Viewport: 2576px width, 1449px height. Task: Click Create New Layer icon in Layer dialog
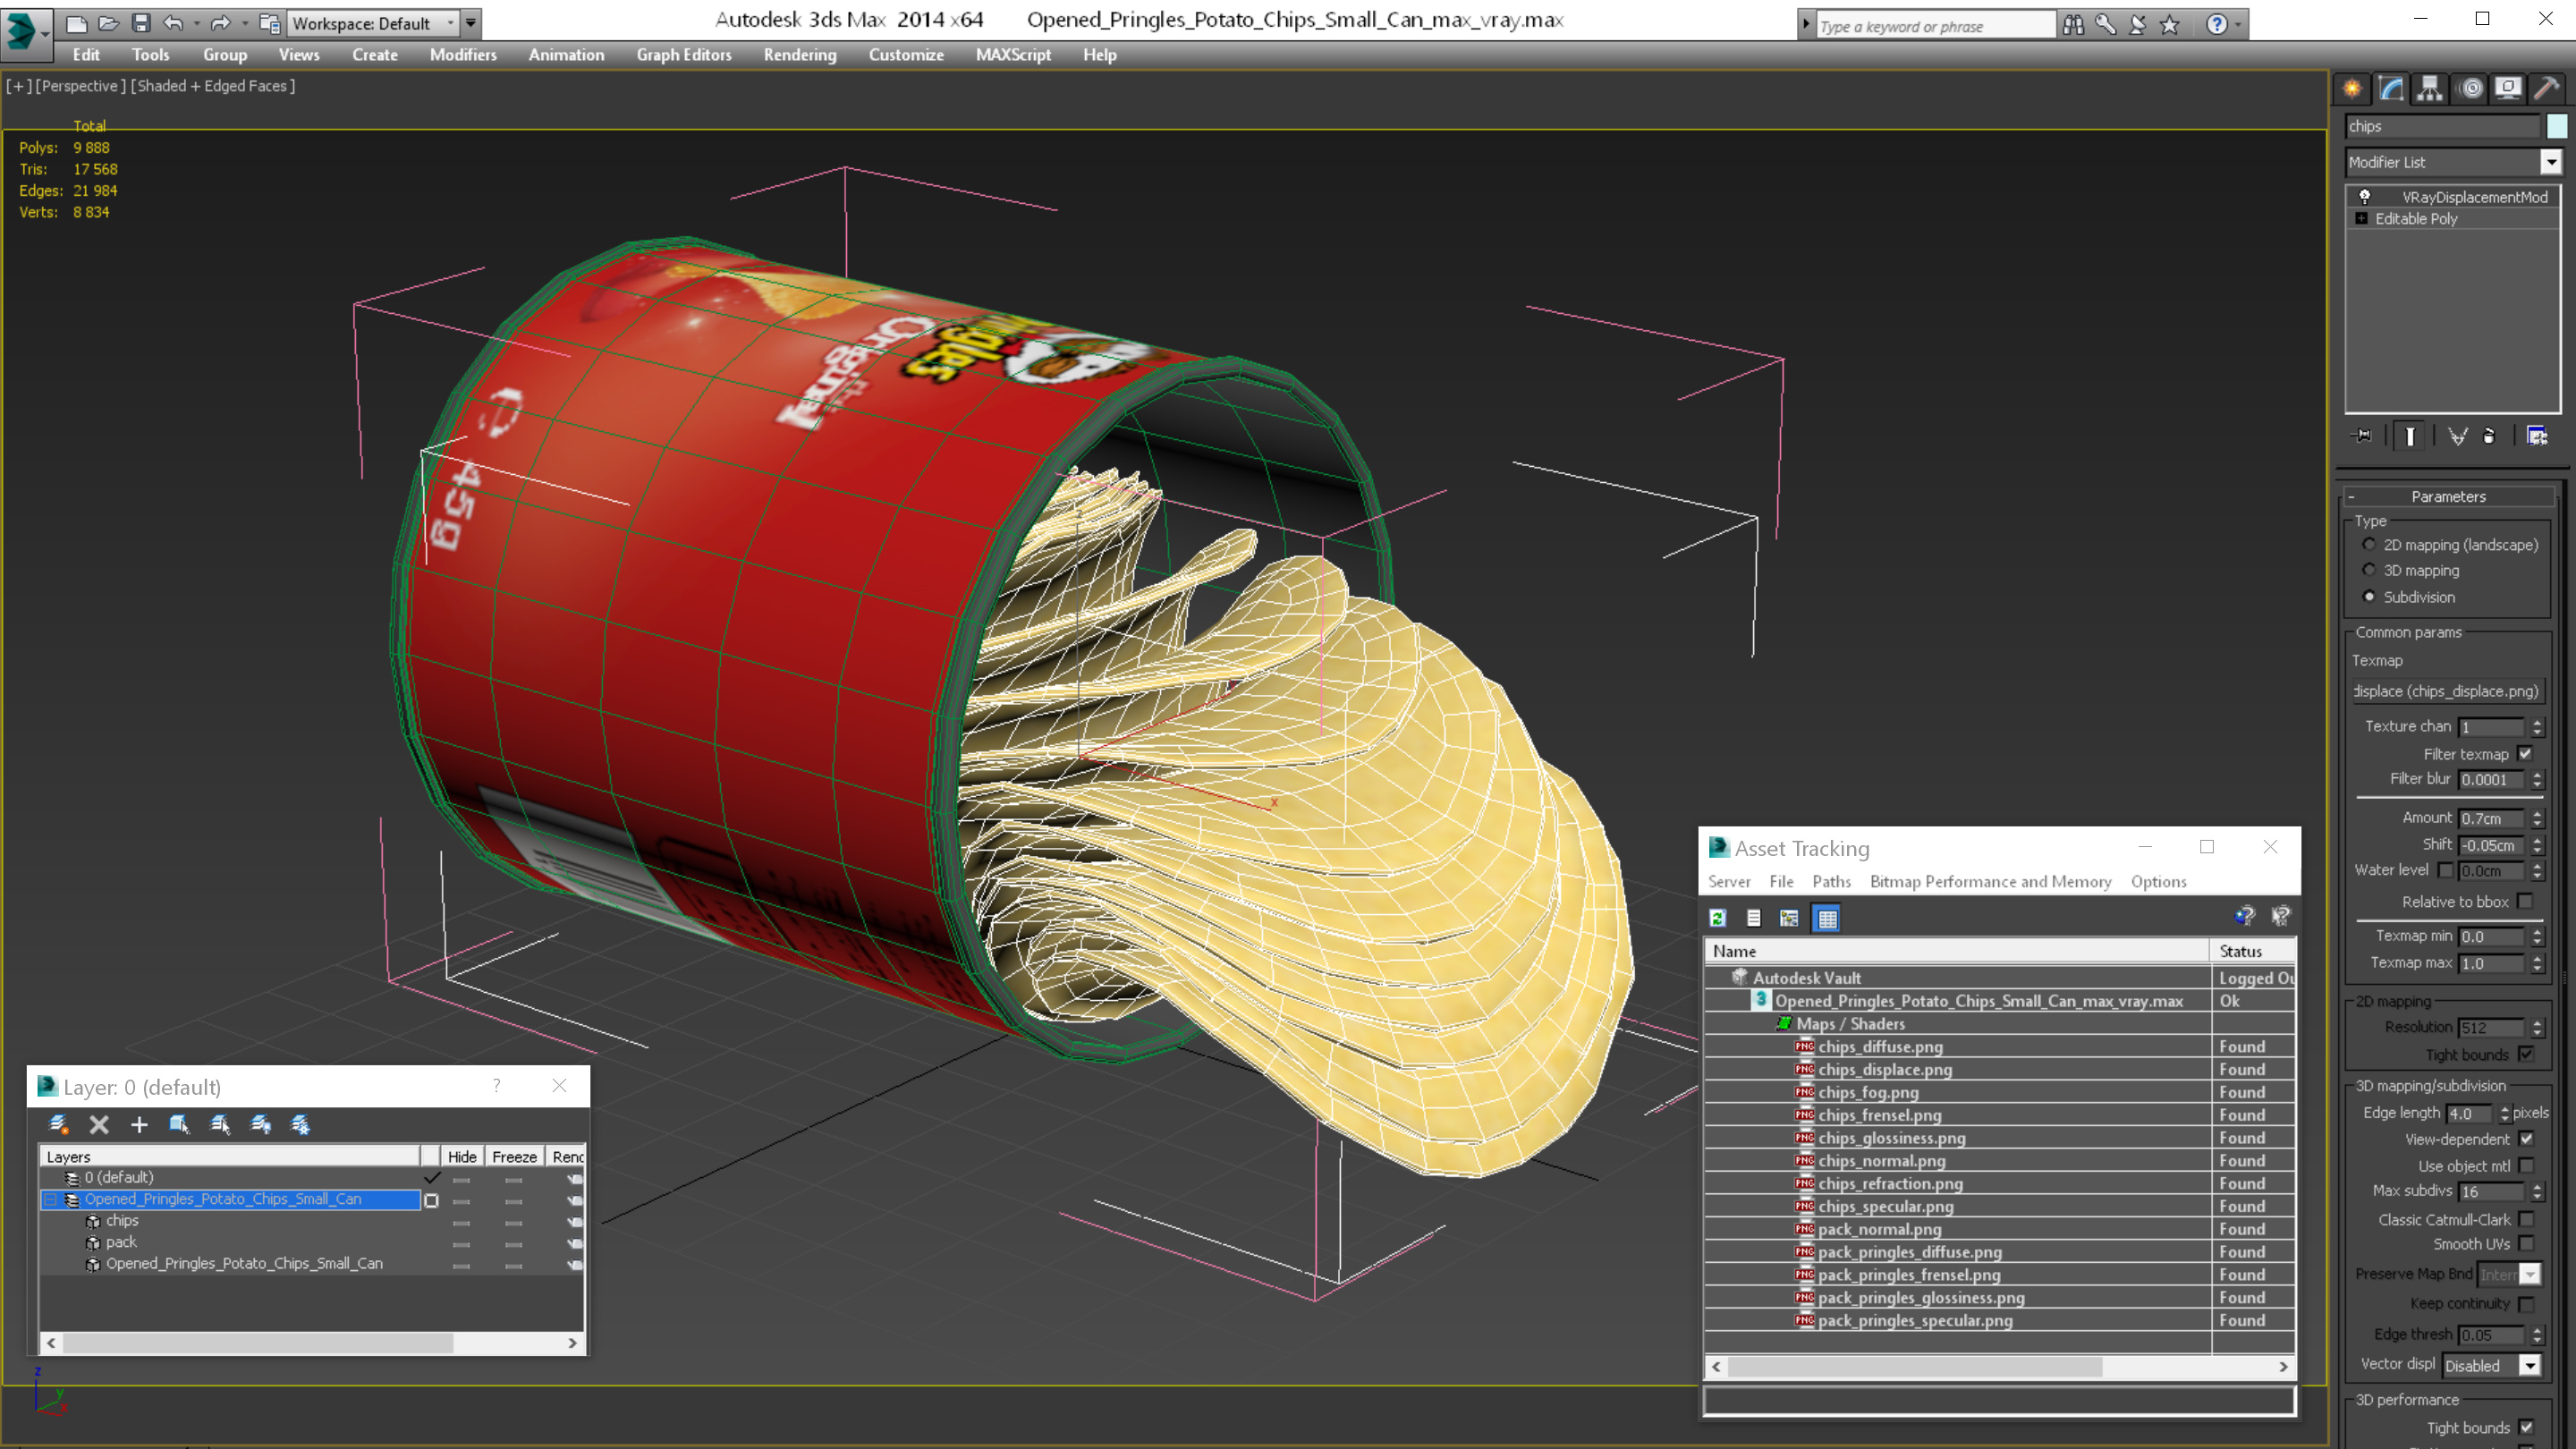58,1125
